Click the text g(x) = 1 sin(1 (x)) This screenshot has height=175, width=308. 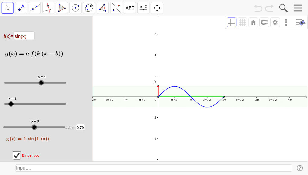(27, 139)
